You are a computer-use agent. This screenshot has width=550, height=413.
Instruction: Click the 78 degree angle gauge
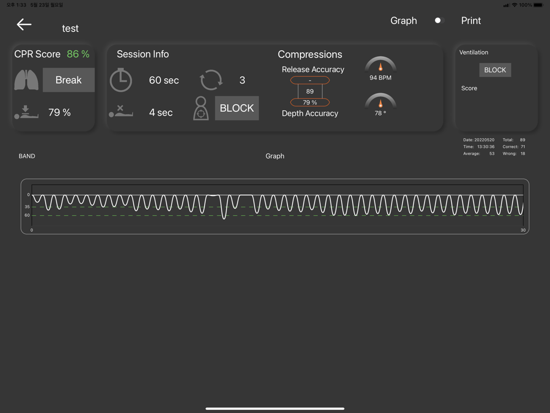pyautogui.click(x=381, y=105)
